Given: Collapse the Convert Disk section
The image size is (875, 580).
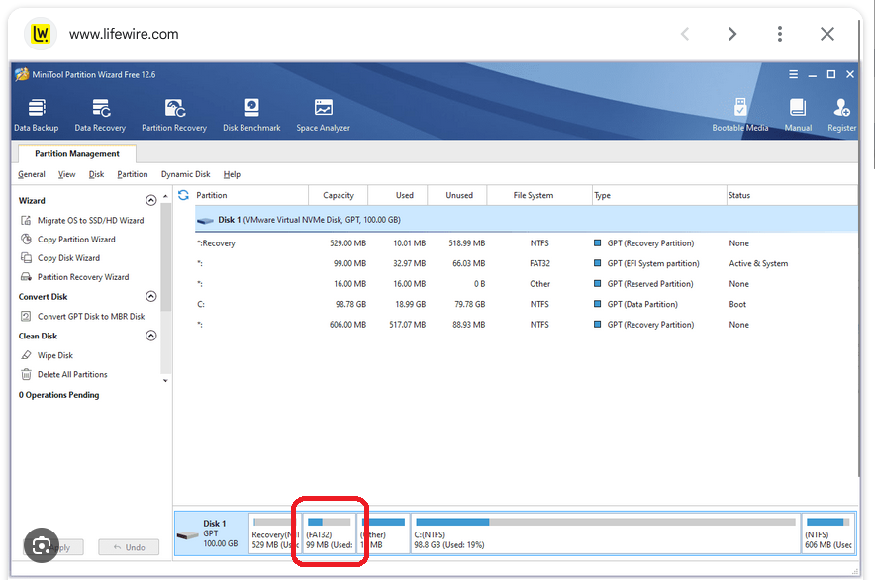Looking at the screenshot, I should (150, 296).
